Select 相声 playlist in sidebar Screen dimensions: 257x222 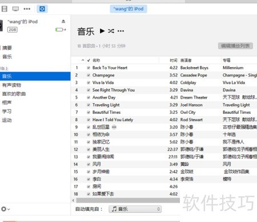point(7,102)
